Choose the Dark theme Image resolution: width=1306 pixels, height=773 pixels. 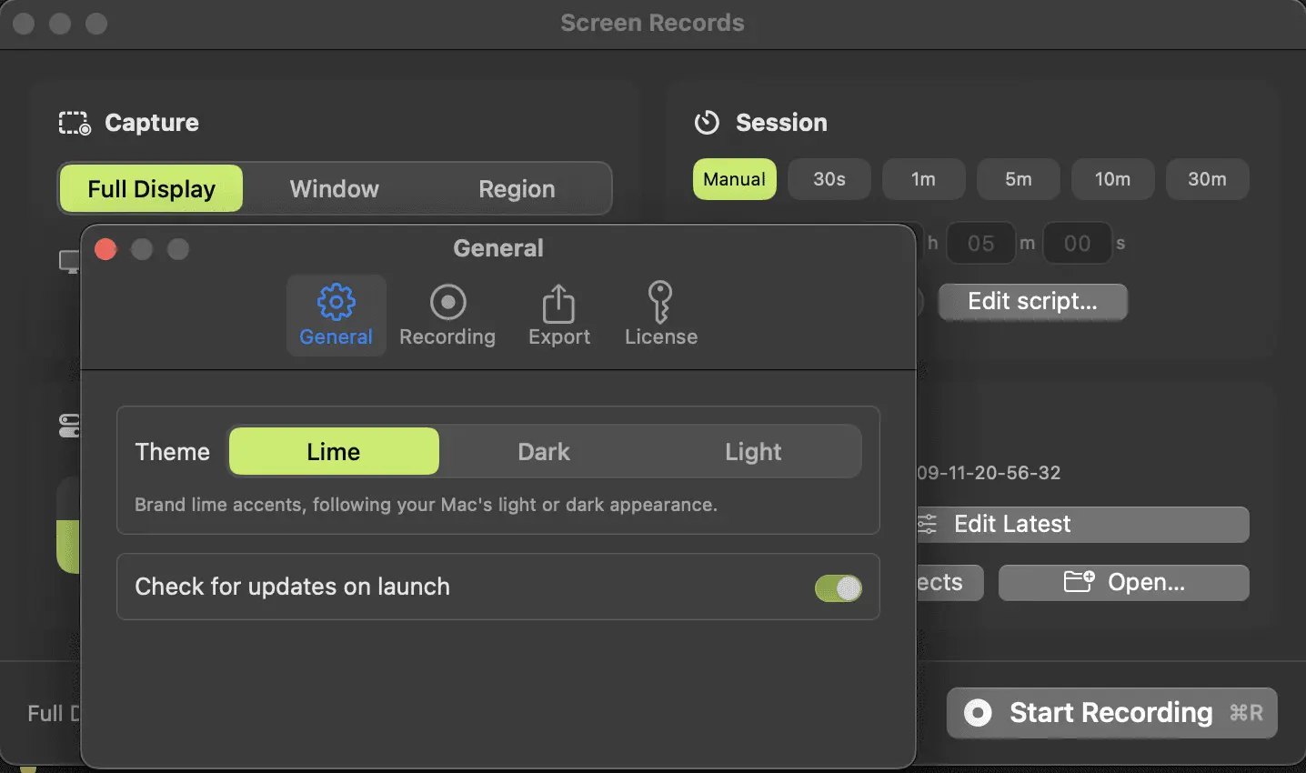[544, 452]
